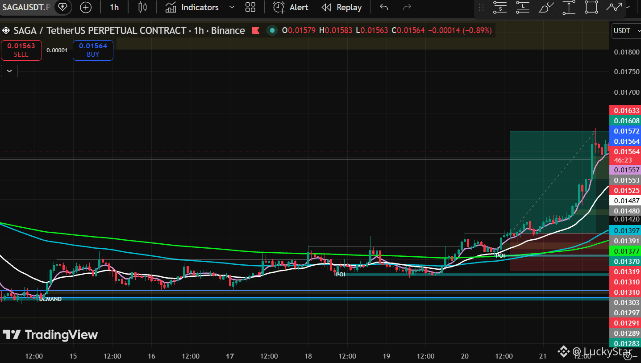This screenshot has width=641, height=363.
Task: Create an Alert
Action: (291, 7)
